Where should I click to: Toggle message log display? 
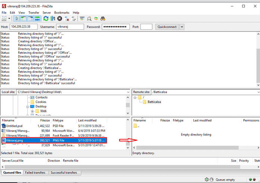(17, 19)
